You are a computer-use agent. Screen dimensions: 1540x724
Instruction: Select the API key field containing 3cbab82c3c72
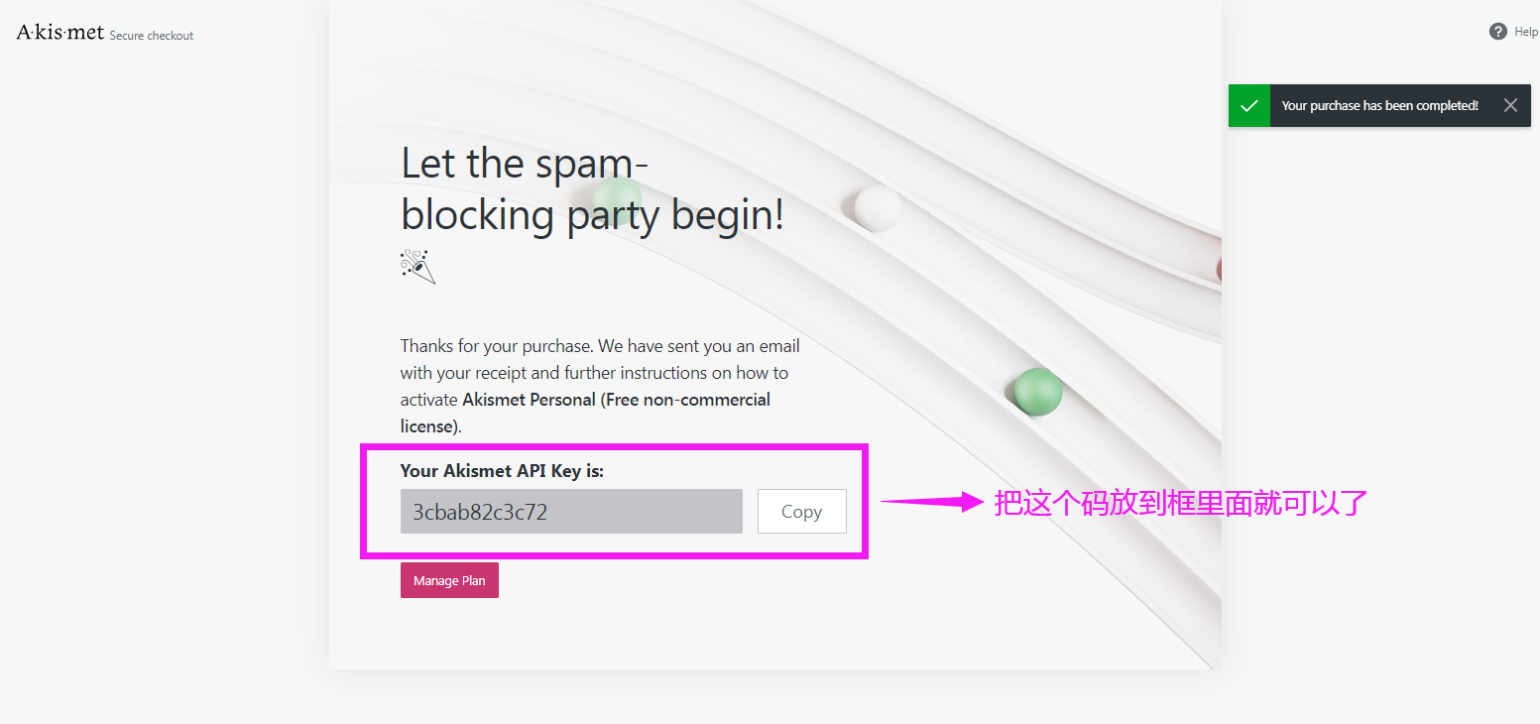[571, 511]
